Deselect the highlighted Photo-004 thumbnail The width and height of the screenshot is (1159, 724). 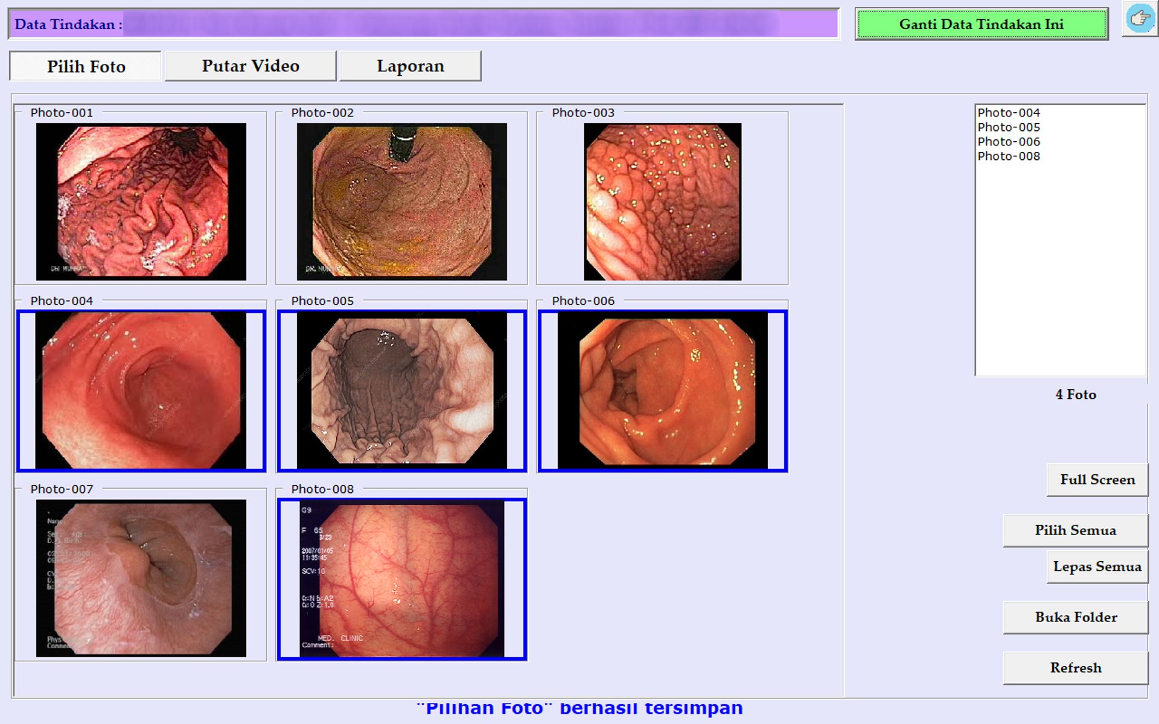[x=141, y=390]
